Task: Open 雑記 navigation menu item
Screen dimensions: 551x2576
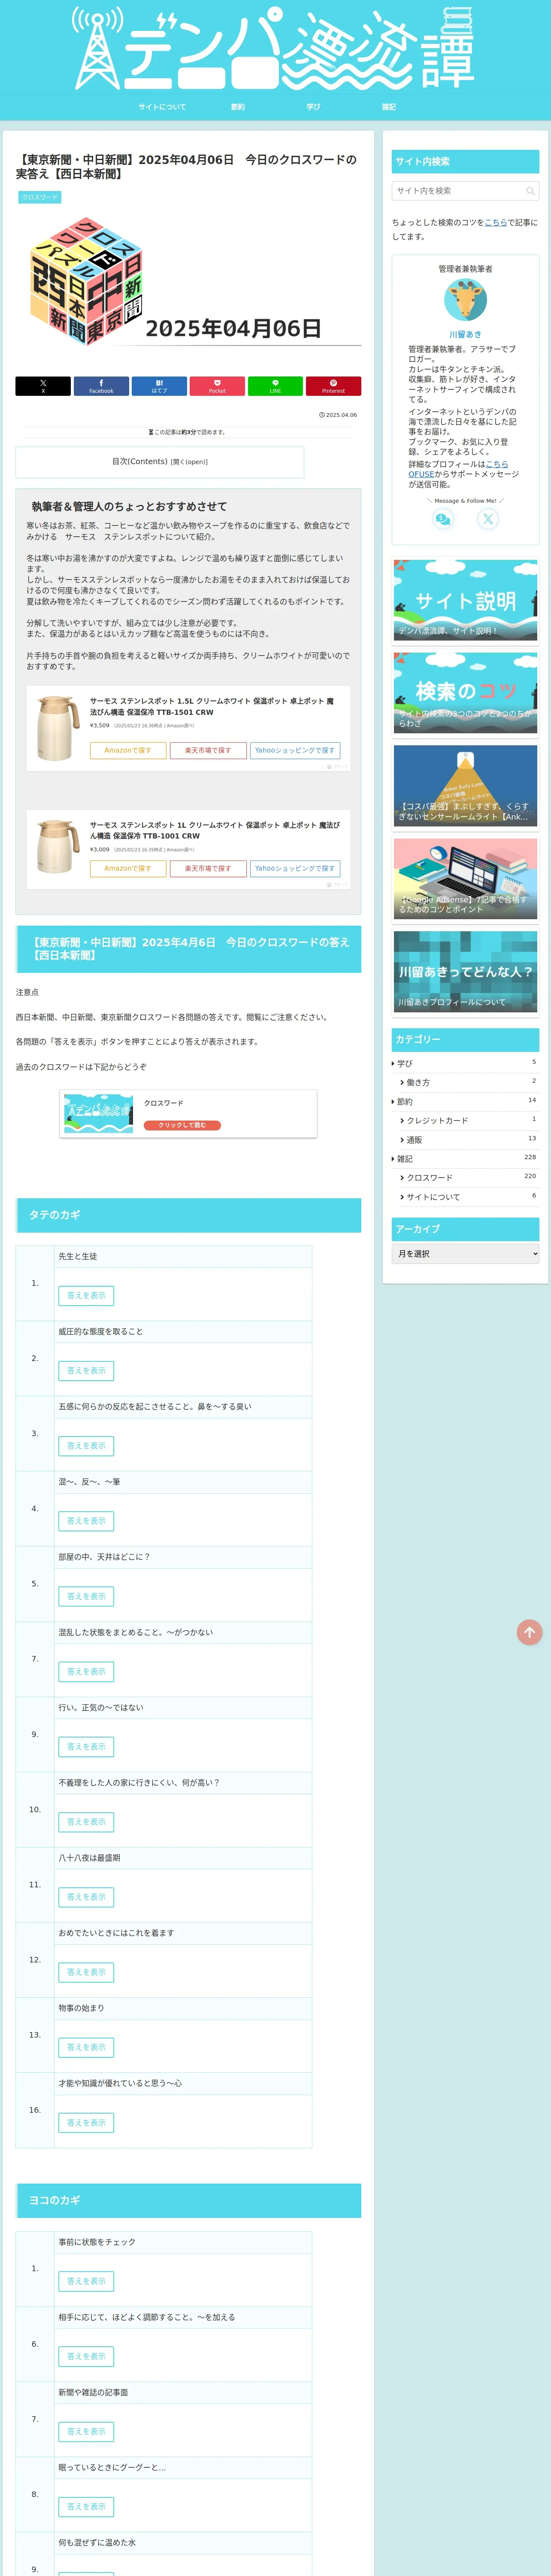Action: (x=388, y=107)
